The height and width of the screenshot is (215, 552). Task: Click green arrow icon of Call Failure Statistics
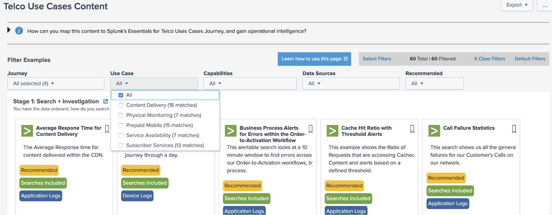coord(434,131)
